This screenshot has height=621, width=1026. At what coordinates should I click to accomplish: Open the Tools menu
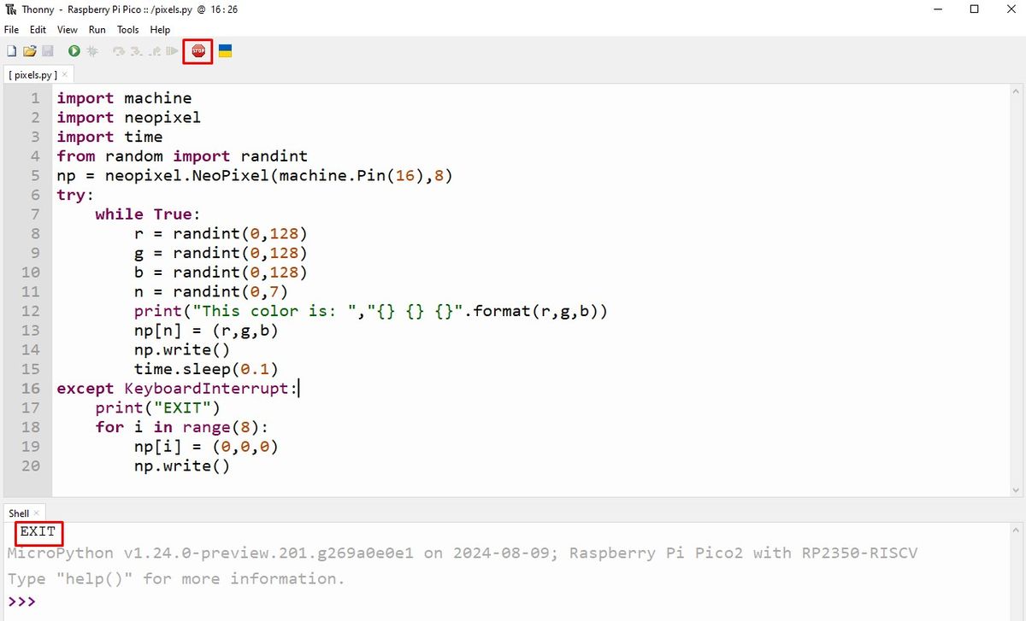(x=127, y=29)
